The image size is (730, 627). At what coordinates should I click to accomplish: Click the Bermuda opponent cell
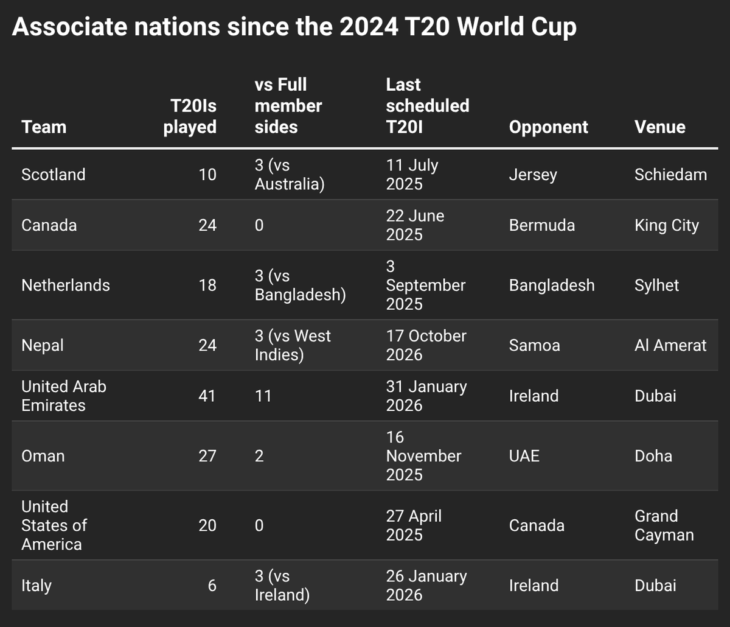[541, 225]
